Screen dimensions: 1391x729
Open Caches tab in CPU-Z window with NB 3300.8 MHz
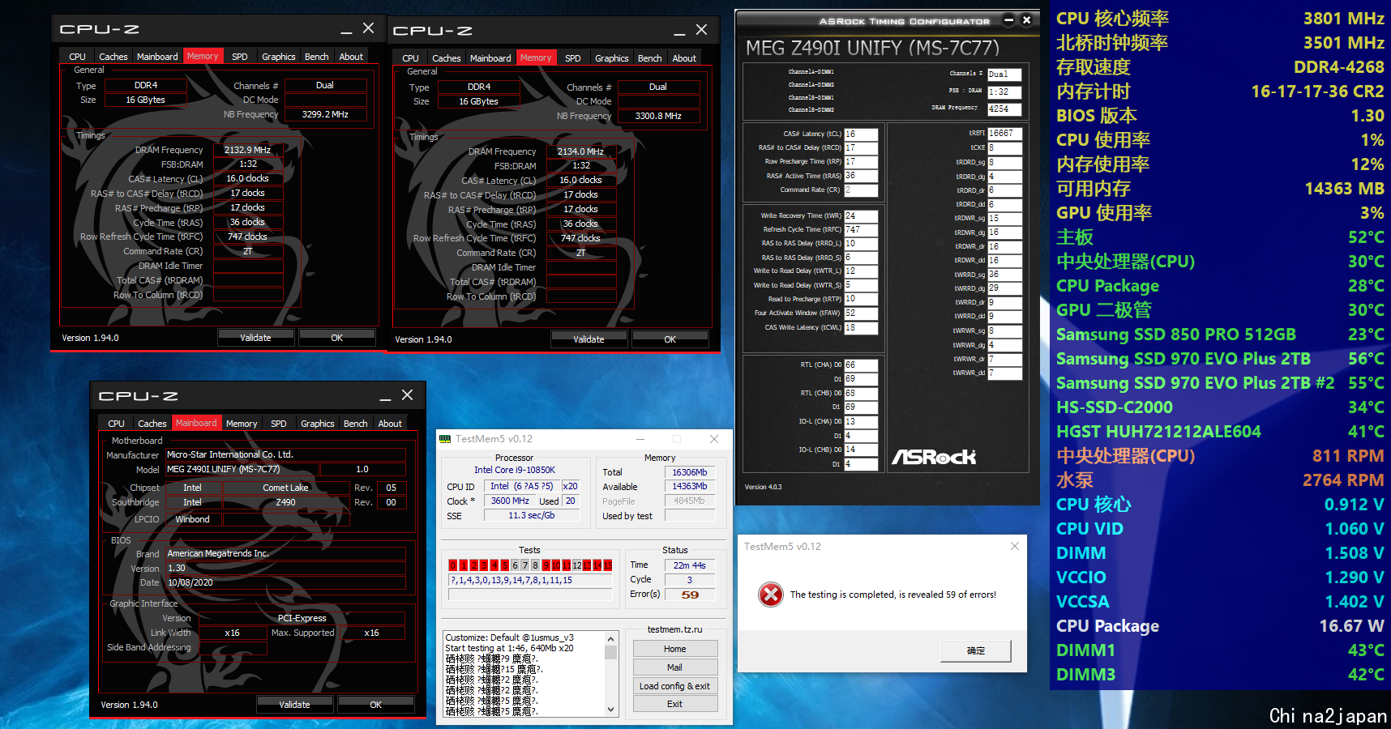click(x=446, y=58)
